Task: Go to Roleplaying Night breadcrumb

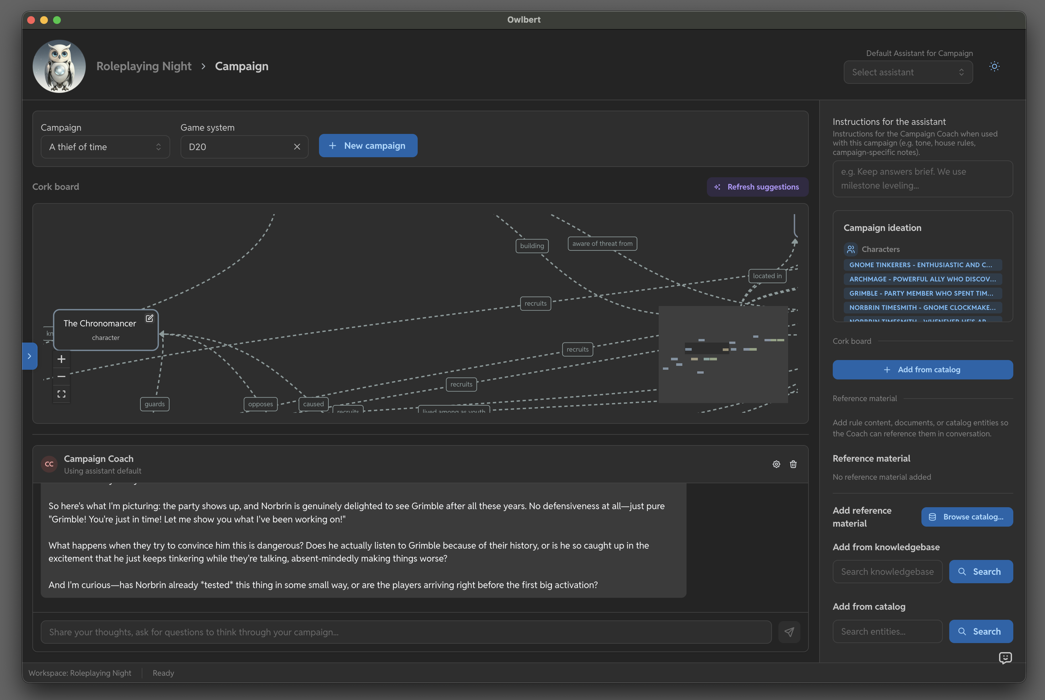Action: click(x=144, y=66)
